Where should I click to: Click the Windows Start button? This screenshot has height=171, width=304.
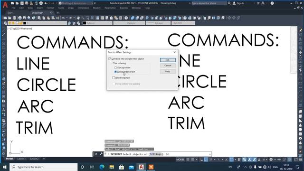tap(5, 167)
